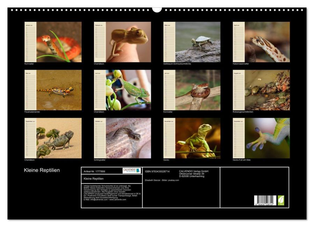Viewport: 314px width, 227px height.
Task: Open the Juni green Chamäleon thumbnail
Action: (x=128, y=90)
